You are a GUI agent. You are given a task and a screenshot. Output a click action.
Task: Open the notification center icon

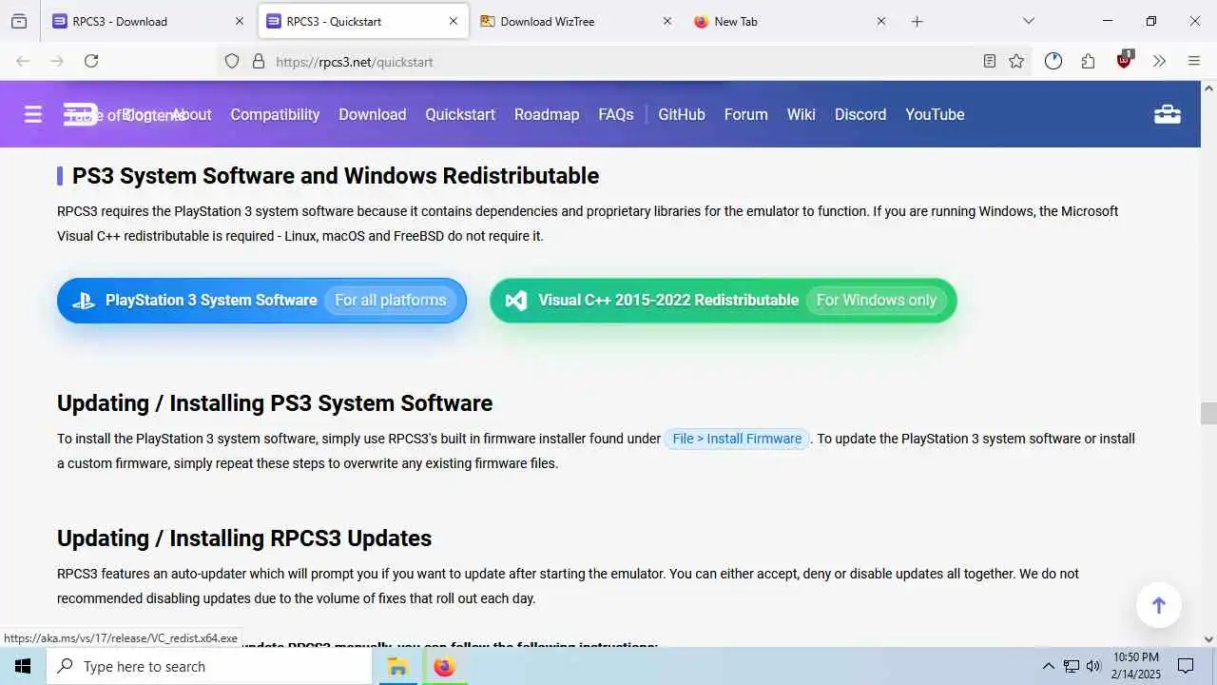click(1186, 666)
